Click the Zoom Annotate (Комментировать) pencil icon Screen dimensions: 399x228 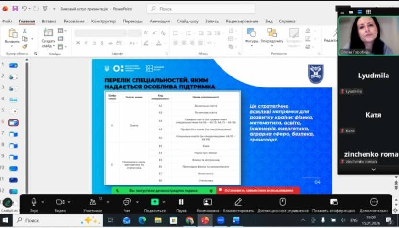pos(238,202)
